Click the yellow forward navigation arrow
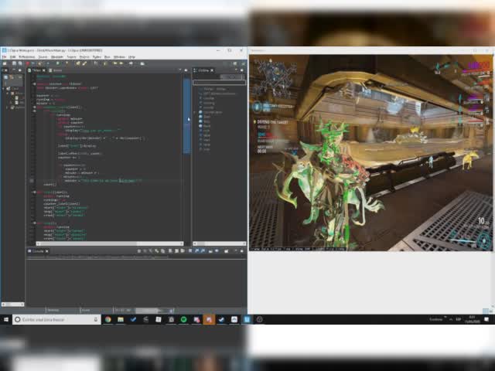The image size is (495, 371). coord(121,63)
